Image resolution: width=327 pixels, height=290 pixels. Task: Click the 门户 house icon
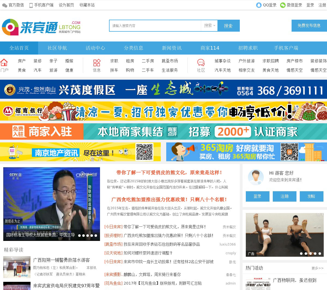[4, 62]
